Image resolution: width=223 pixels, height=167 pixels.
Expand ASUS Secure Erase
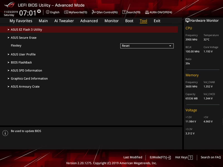coord(24,38)
